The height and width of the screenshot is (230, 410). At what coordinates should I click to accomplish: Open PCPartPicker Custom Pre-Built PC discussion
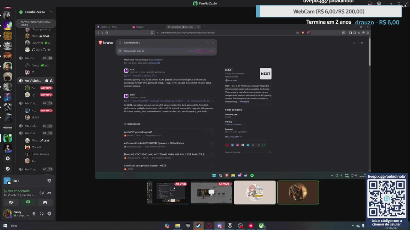[154, 143]
